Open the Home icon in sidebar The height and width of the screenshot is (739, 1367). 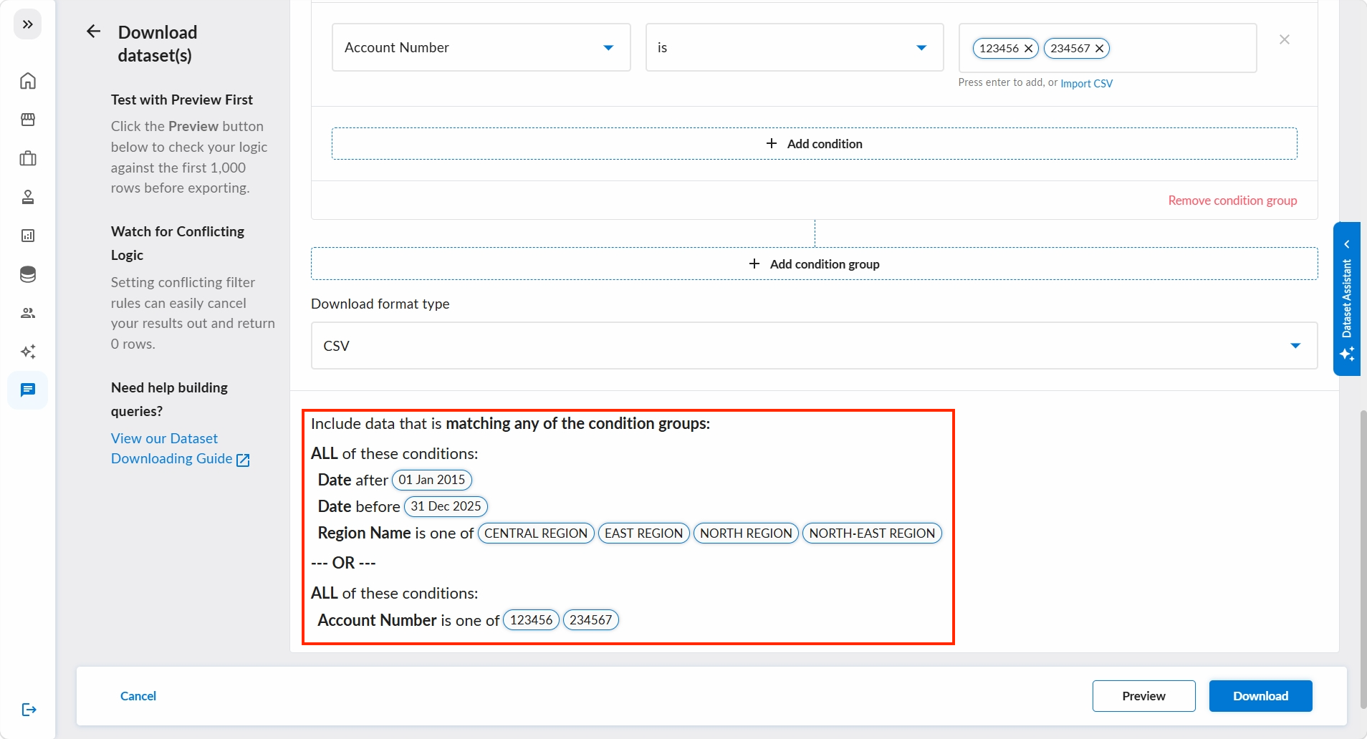[x=28, y=81]
